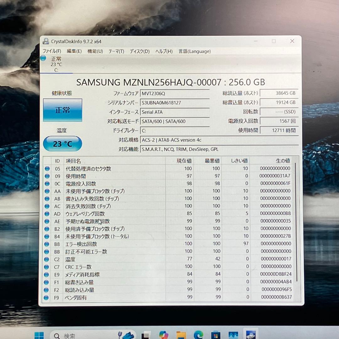
Task: Open the ファイル menu
Action: click(52, 51)
